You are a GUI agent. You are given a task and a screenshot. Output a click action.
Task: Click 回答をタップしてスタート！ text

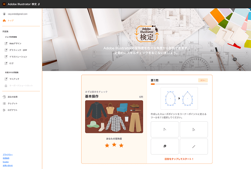[179, 159]
